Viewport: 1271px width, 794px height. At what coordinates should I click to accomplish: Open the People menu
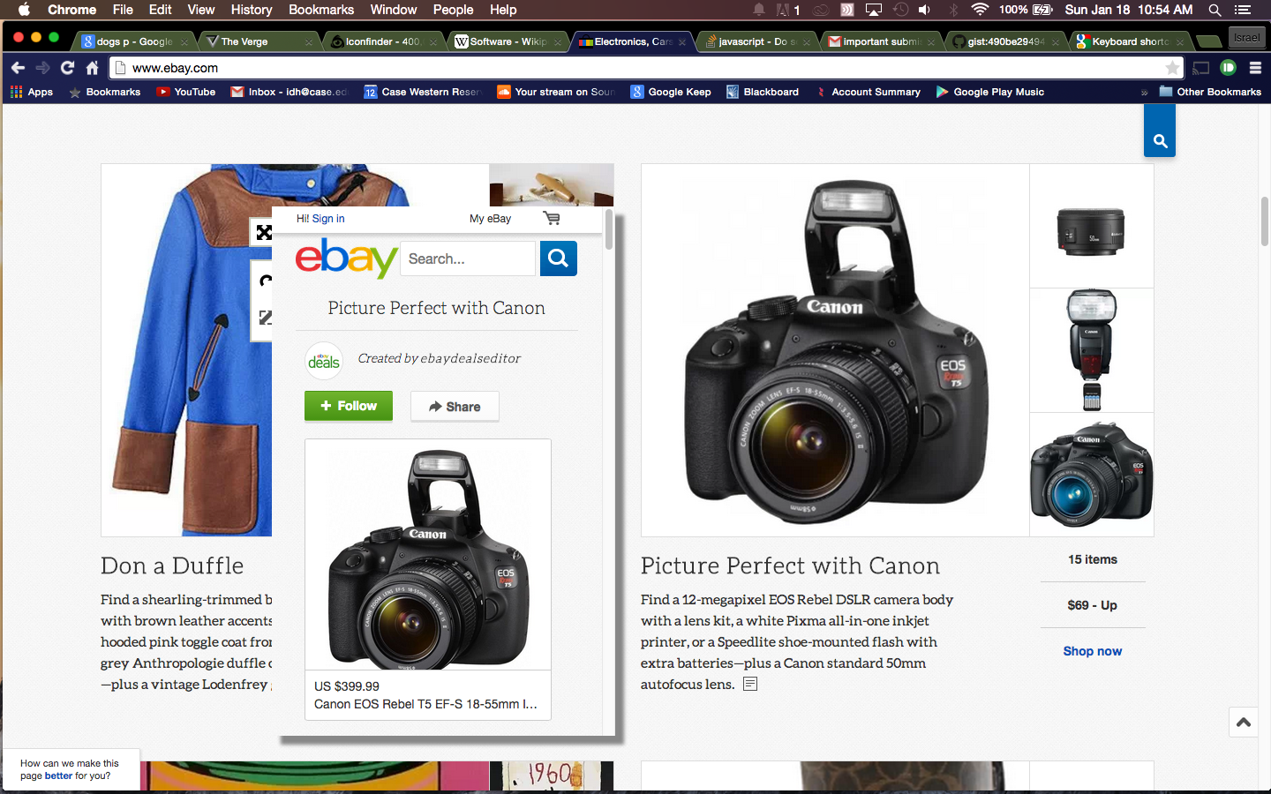(x=453, y=10)
